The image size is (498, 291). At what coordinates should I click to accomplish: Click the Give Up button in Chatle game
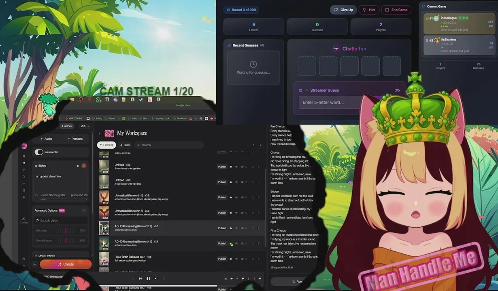click(343, 10)
